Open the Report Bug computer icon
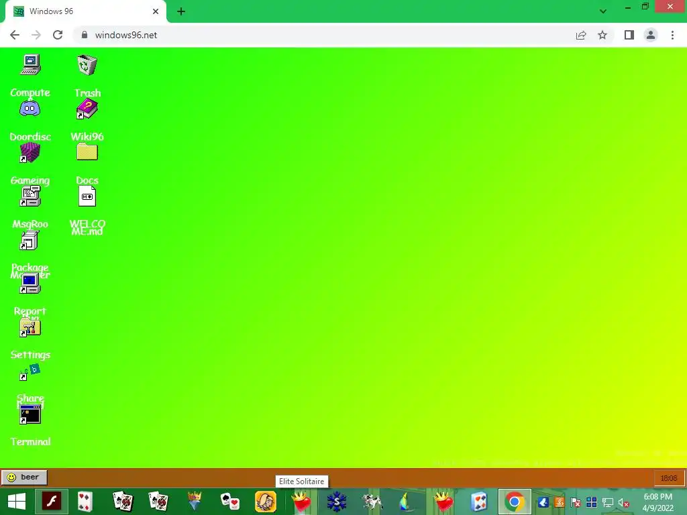Viewport: 687px width, 515px height. click(x=30, y=284)
